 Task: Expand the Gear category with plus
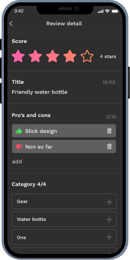(x=109, y=202)
